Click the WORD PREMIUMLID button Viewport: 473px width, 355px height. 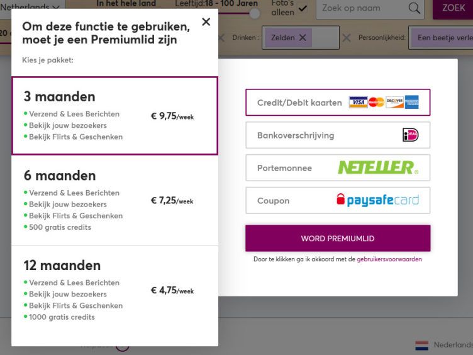(x=338, y=239)
